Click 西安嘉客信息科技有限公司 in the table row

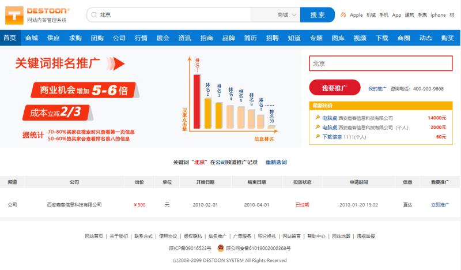click(x=74, y=205)
